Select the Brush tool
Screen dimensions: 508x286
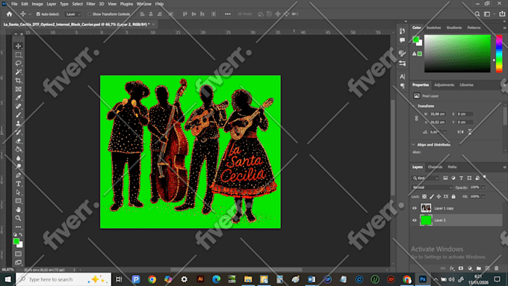pyautogui.click(x=18, y=115)
